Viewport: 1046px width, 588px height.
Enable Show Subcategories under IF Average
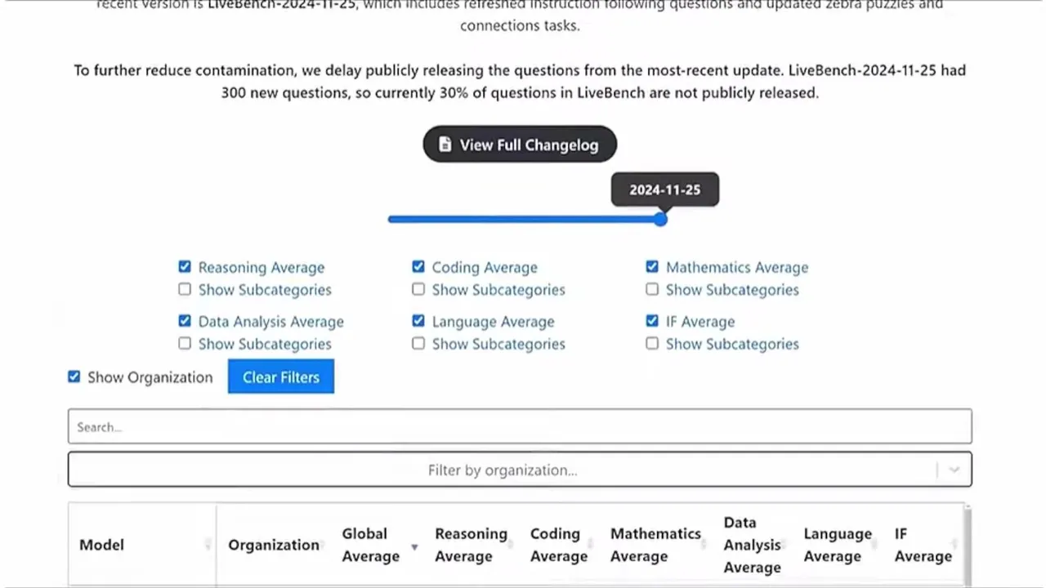coord(652,344)
